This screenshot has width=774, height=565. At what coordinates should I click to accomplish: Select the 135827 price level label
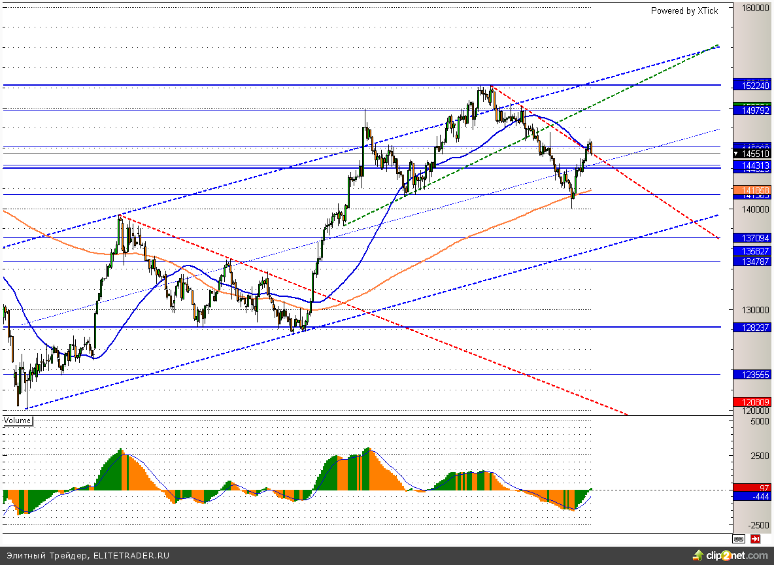click(754, 251)
